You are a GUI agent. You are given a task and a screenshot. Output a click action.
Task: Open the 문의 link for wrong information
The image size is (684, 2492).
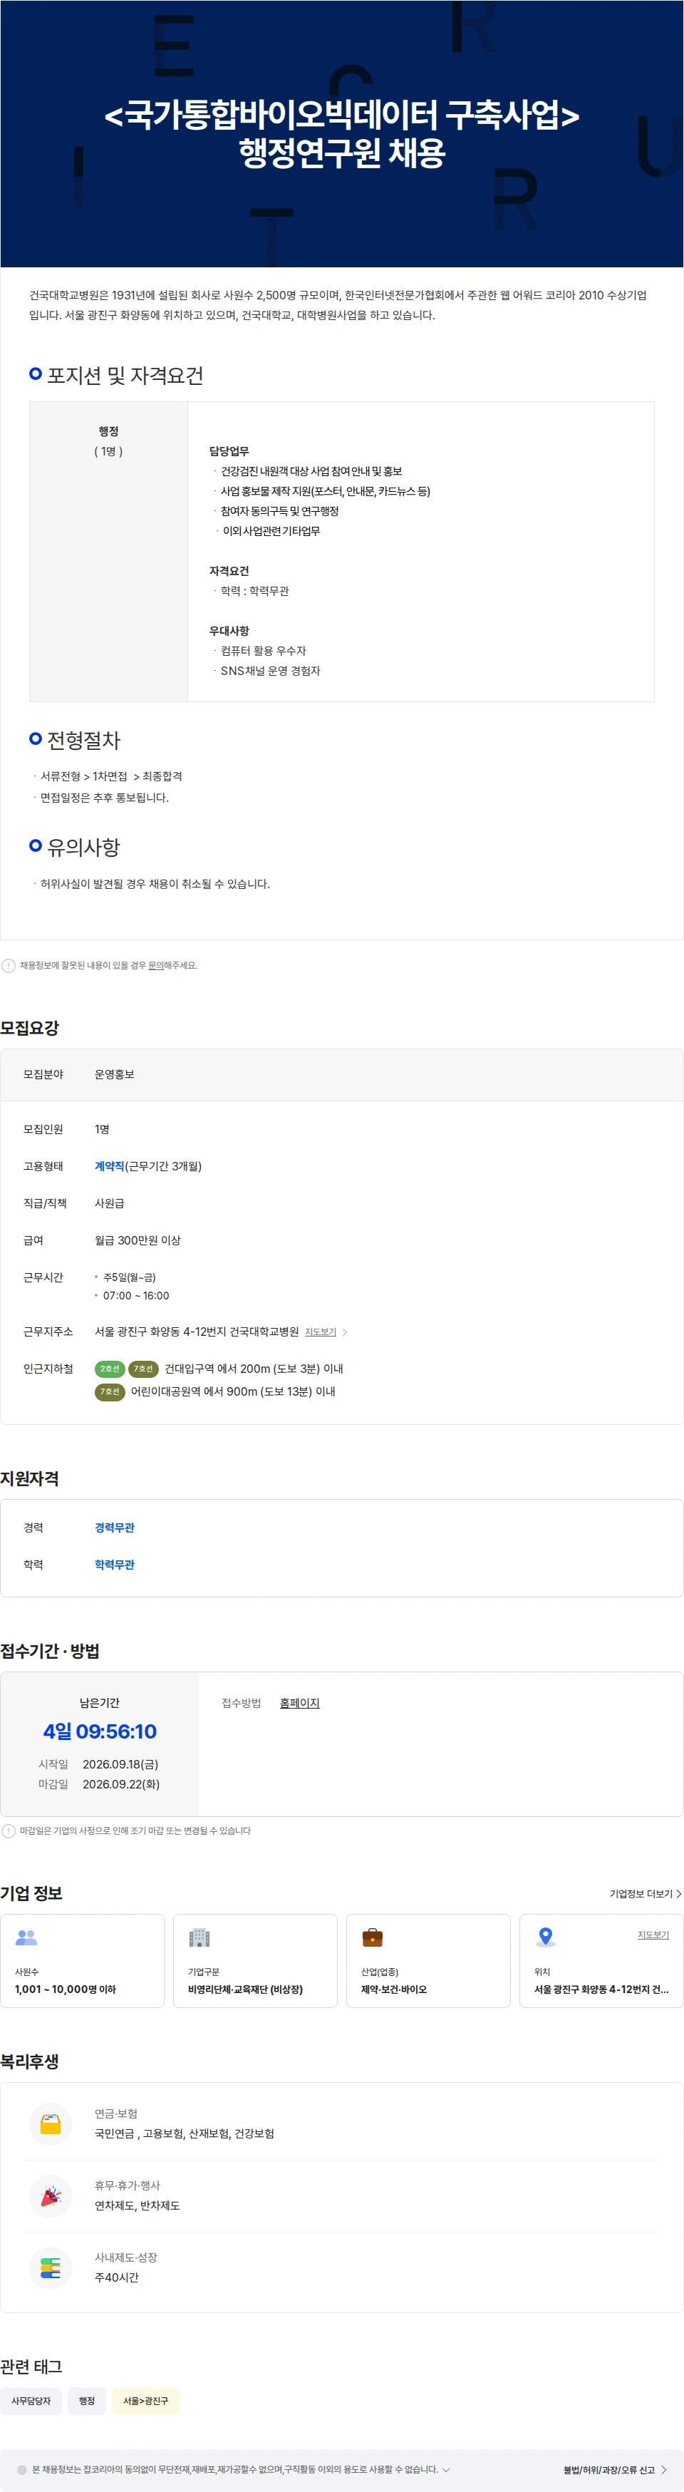click(x=155, y=965)
